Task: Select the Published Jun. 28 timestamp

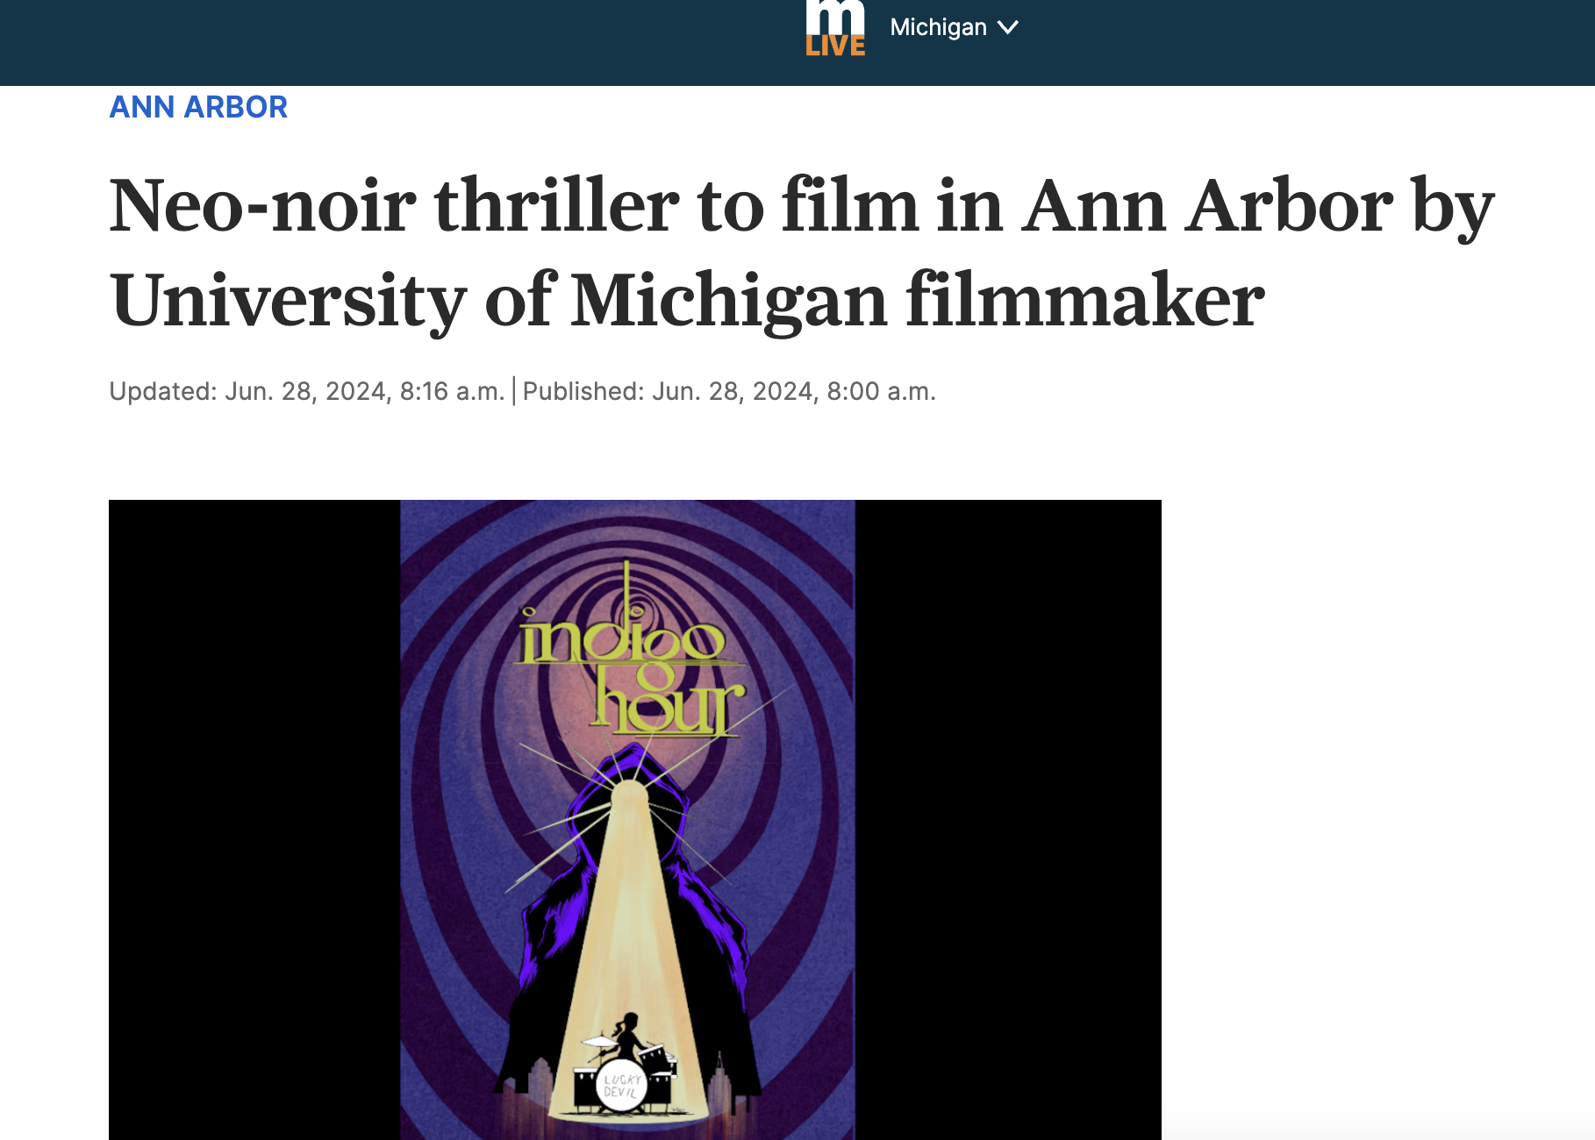Action: pyautogui.click(x=729, y=391)
